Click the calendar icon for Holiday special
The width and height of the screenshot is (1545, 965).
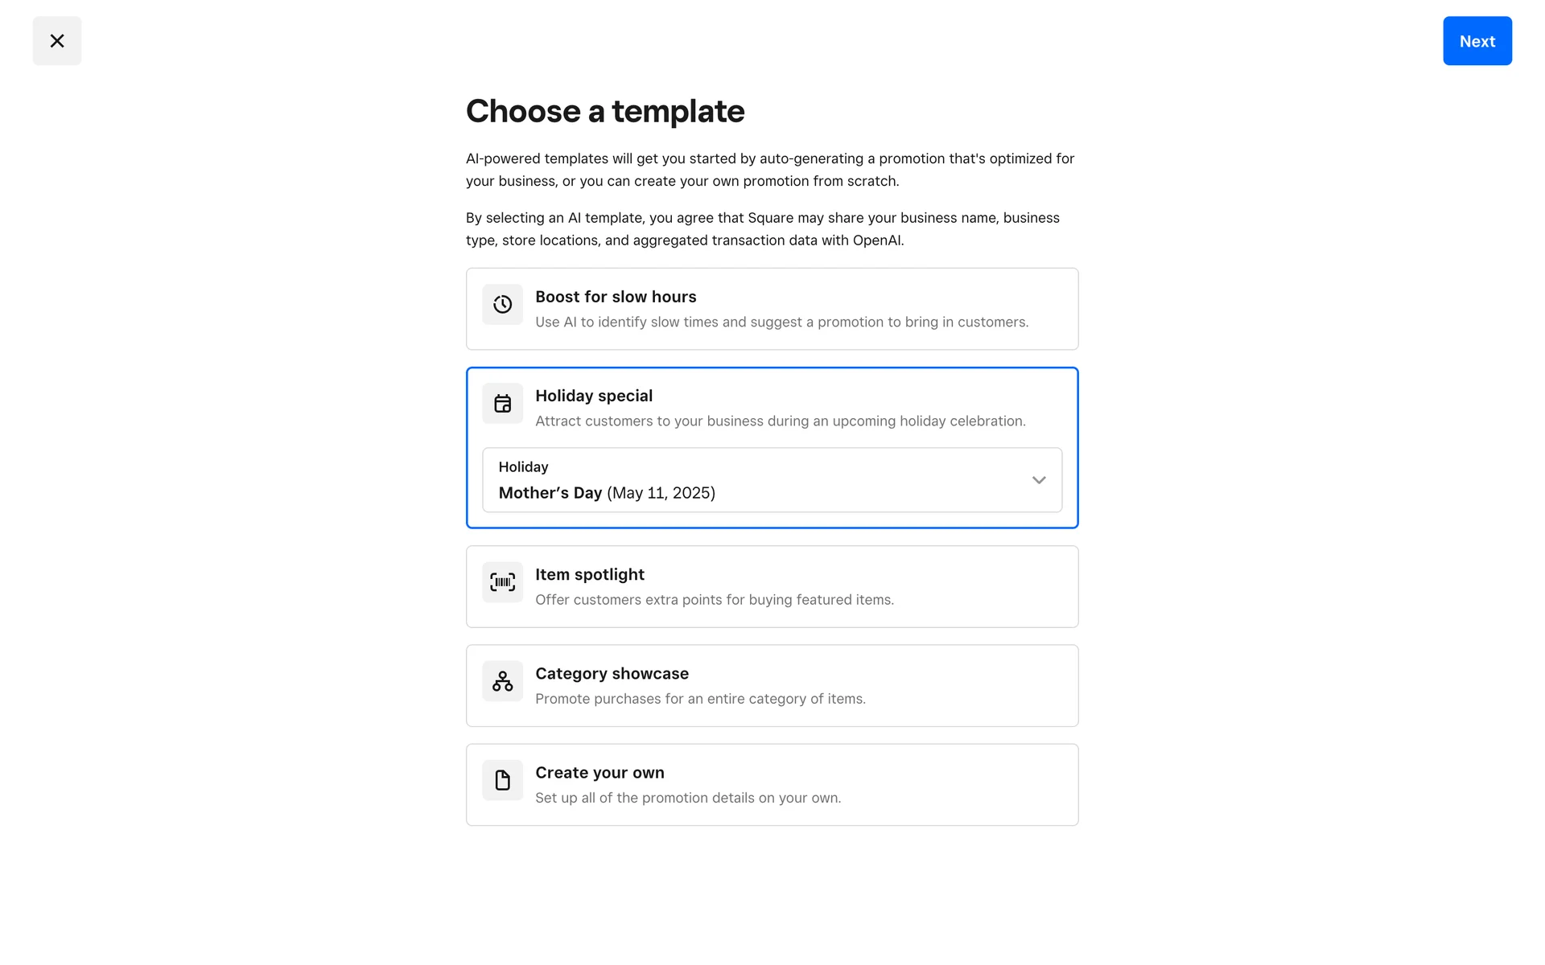(x=502, y=404)
